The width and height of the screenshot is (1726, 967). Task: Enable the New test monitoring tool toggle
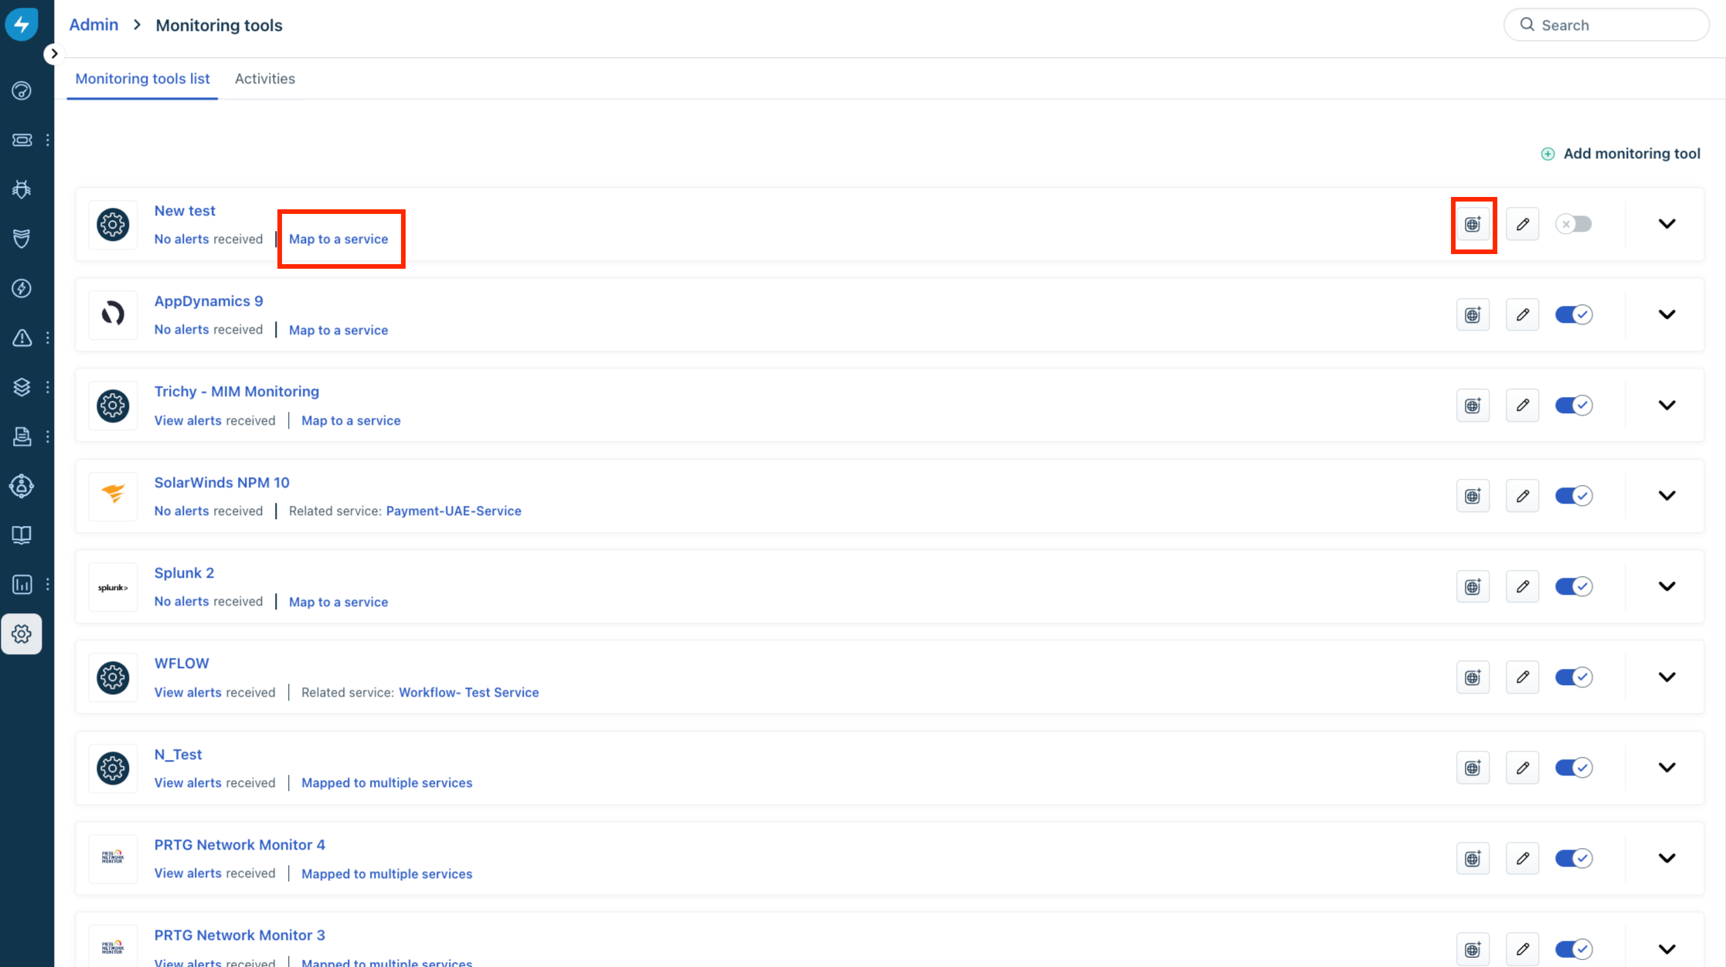pos(1573,224)
